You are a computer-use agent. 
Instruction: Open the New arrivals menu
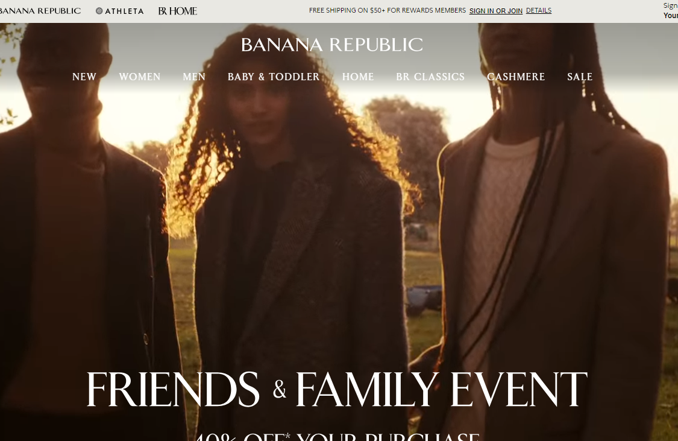pos(84,77)
